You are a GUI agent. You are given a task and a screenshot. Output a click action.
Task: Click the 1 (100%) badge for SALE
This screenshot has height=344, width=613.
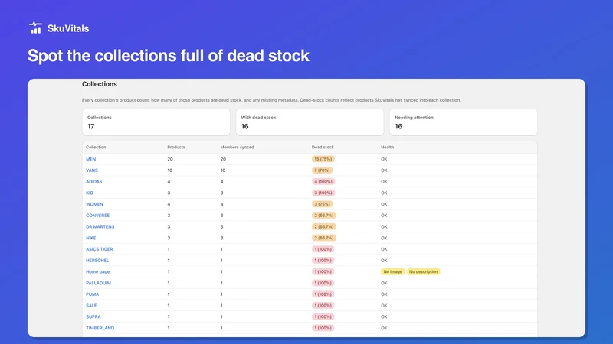(x=323, y=306)
